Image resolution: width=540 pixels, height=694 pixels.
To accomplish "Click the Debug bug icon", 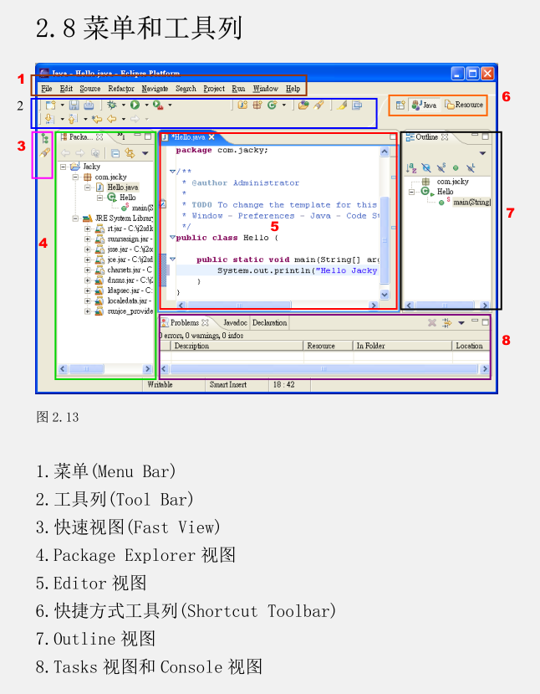I will pos(112,105).
